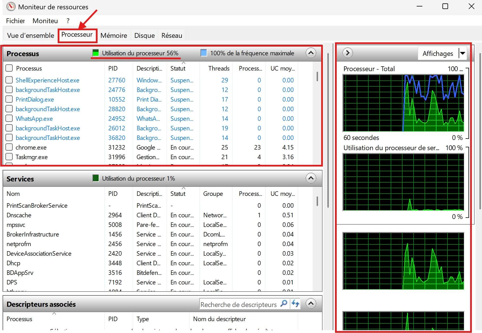Screen dimensions: 482x333
Task: Click the service processor usage graph
Action: tap(403, 182)
